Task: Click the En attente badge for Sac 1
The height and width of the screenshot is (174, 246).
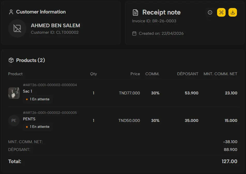Action: [38, 99]
